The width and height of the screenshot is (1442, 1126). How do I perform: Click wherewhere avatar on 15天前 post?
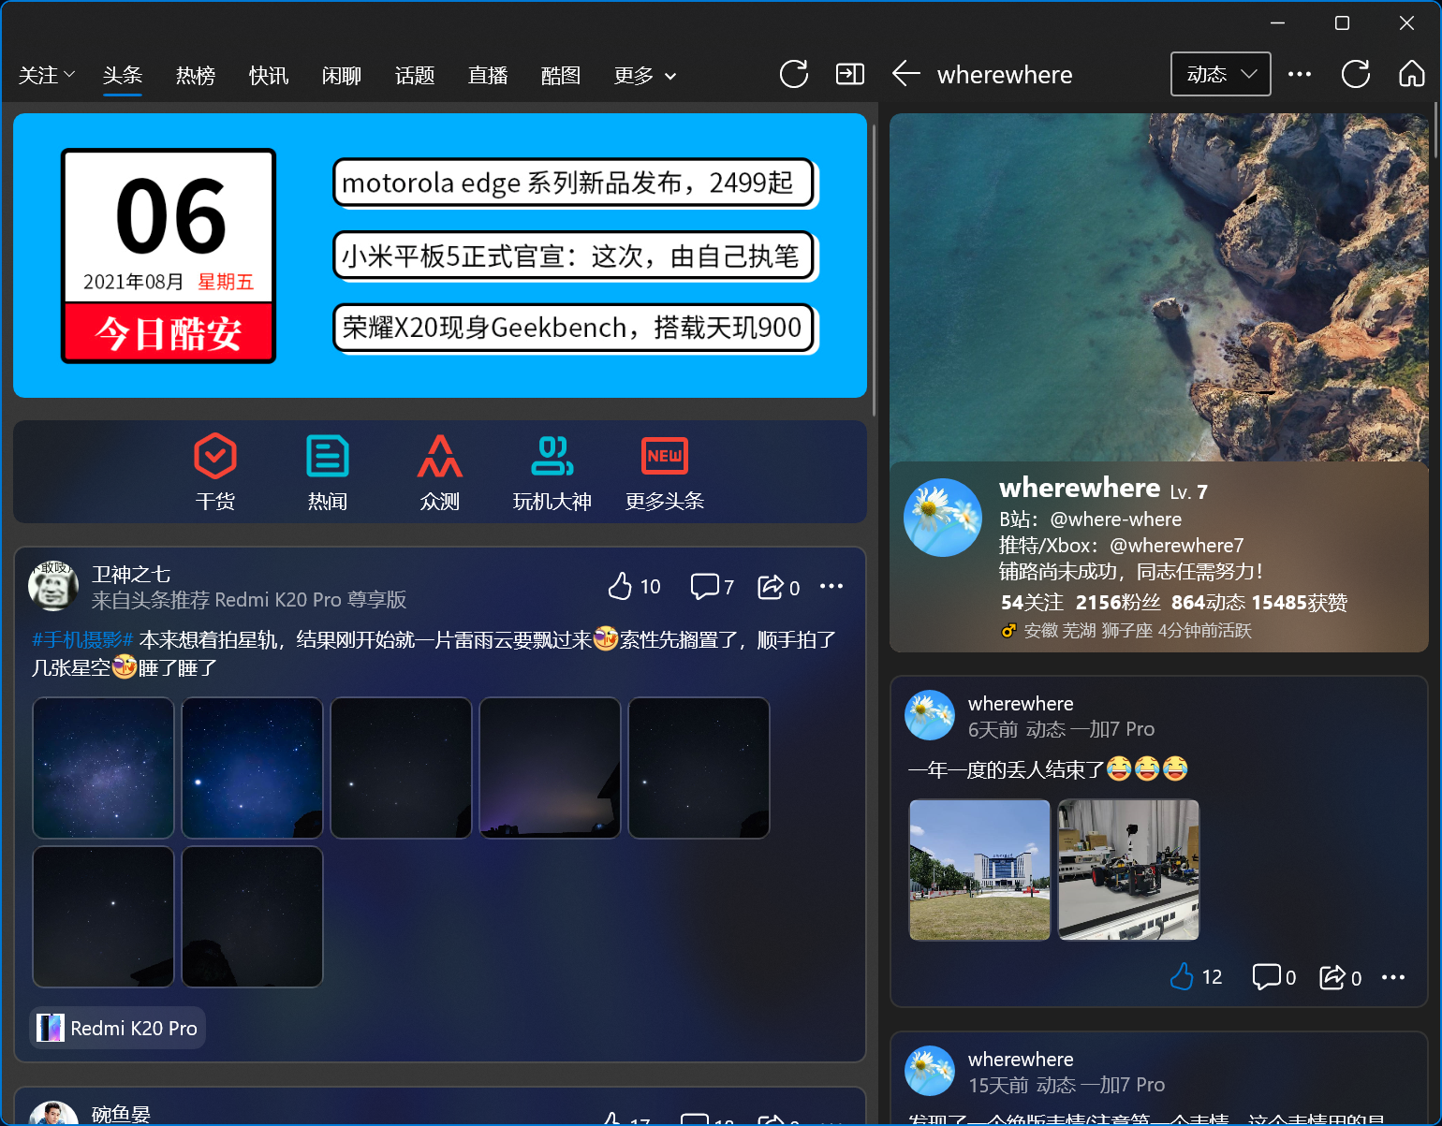point(930,1071)
